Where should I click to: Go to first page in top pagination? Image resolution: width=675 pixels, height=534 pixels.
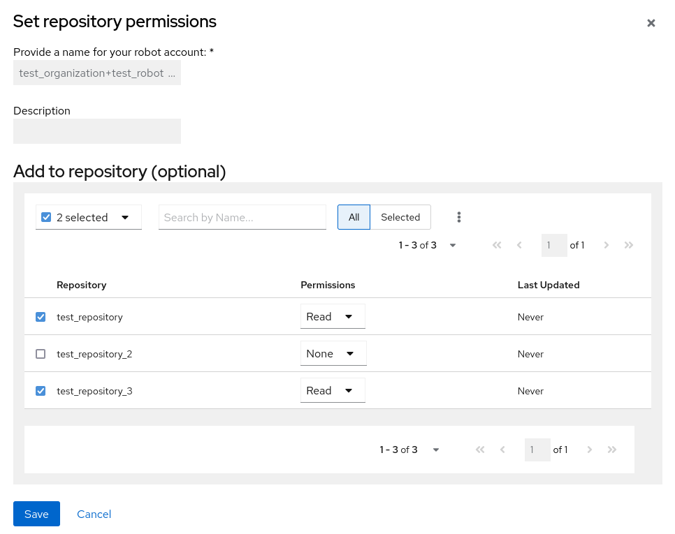point(497,245)
